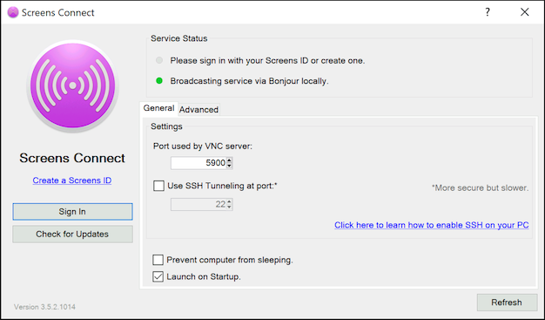Click the SSH port 22 down arrow
The image size is (545, 320).
point(229,207)
